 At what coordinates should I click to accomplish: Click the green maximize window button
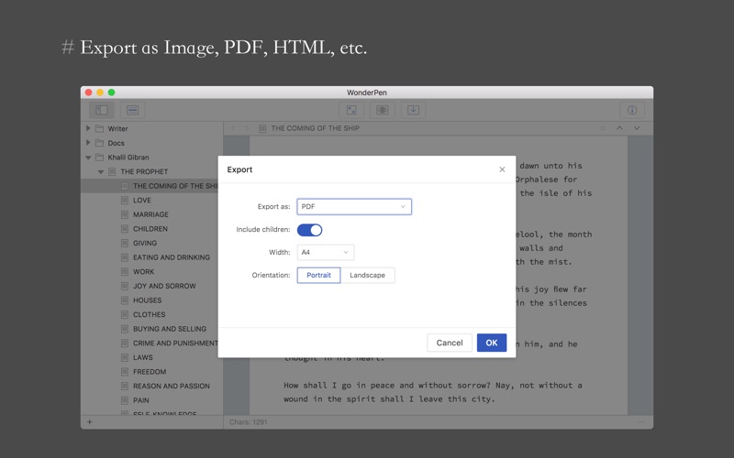[x=111, y=93]
